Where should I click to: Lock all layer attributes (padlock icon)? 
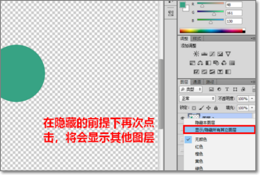[x=216, y=108]
